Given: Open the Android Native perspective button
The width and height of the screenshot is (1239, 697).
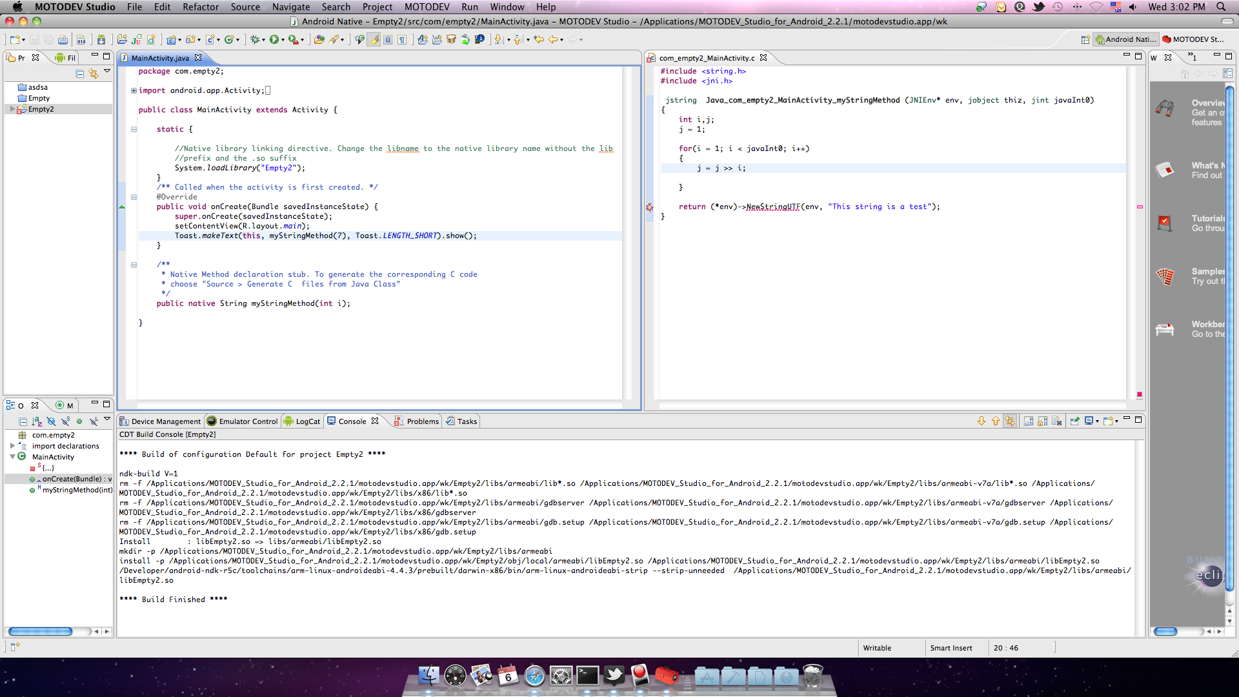Looking at the screenshot, I should click(1125, 39).
